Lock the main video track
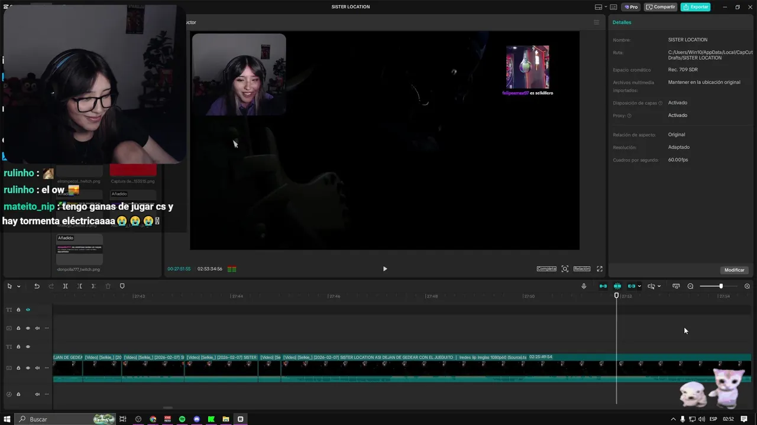Image resolution: width=757 pixels, height=425 pixels. coord(18,368)
